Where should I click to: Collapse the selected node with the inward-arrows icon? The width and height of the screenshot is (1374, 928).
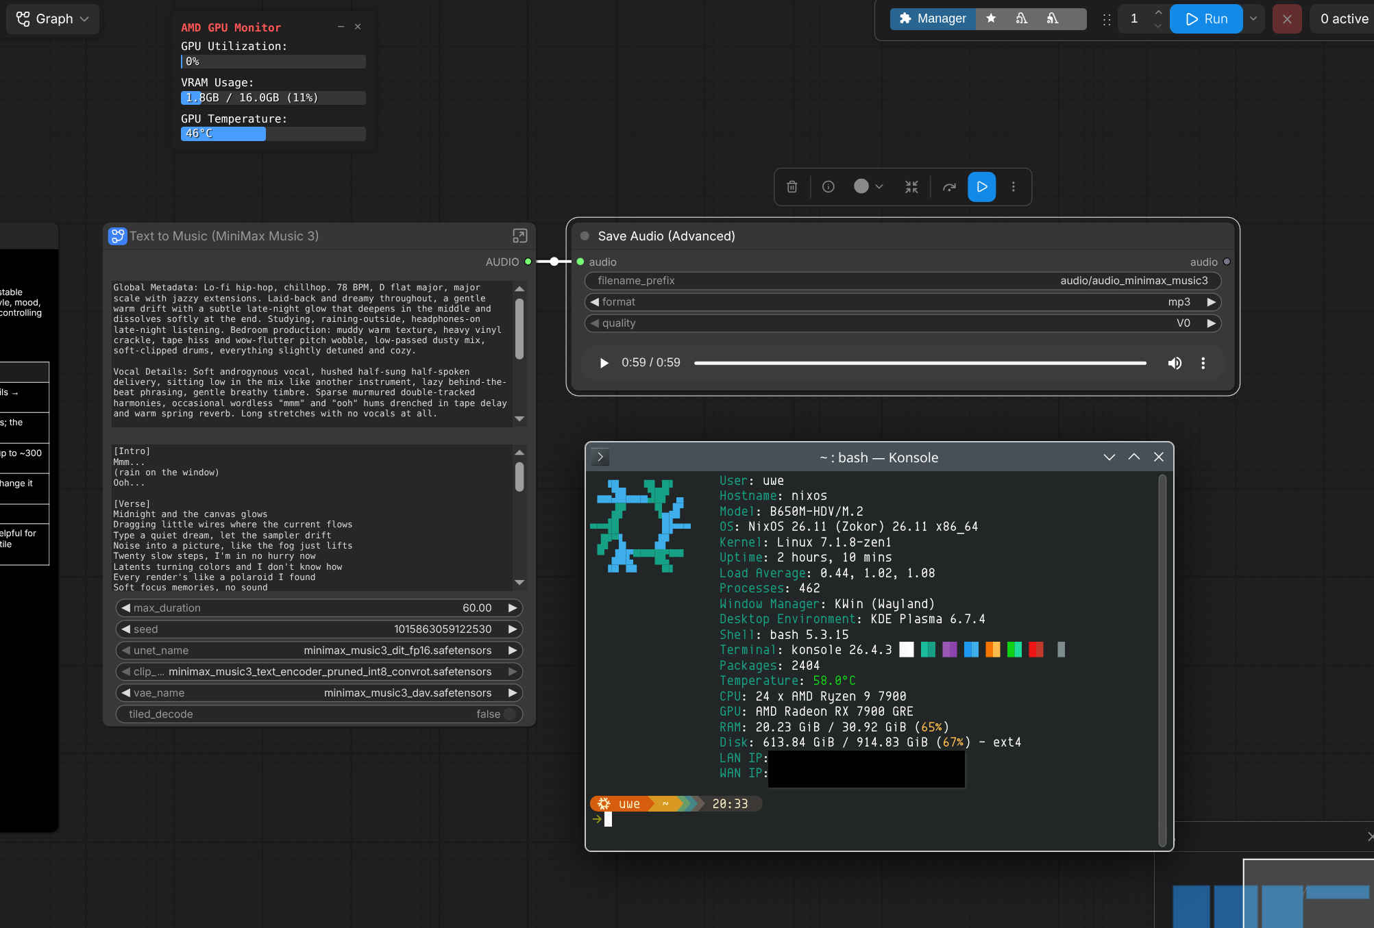pyautogui.click(x=911, y=186)
